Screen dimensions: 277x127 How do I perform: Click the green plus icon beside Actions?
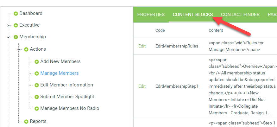coord(26,49)
